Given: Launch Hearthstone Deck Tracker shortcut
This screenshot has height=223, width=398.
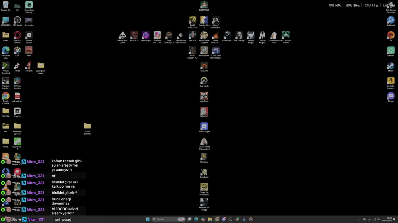Looking at the screenshot, I should click(181, 37).
